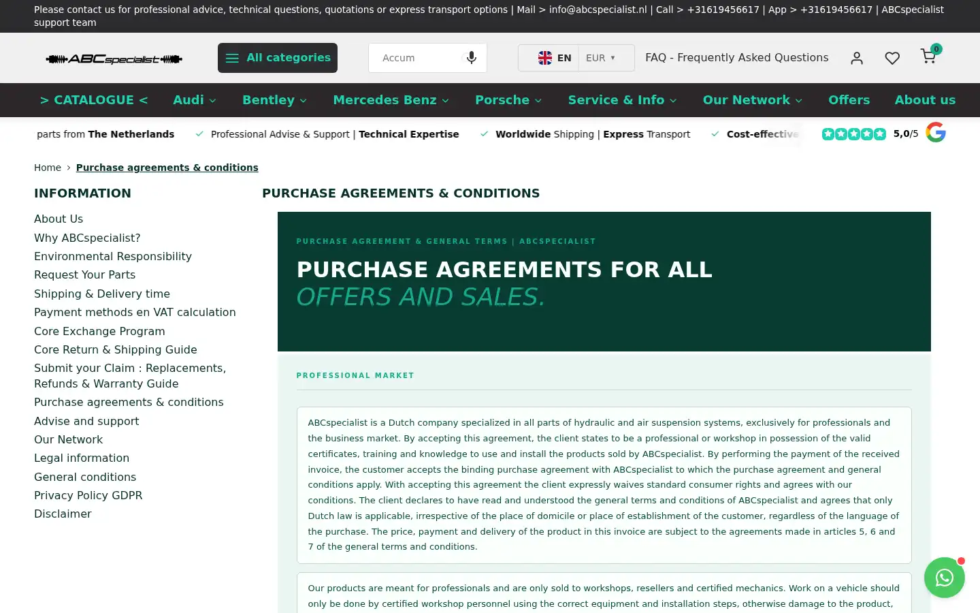The image size is (980, 613).
Task: Open Disclaimer sidebar link
Action: point(63,514)
